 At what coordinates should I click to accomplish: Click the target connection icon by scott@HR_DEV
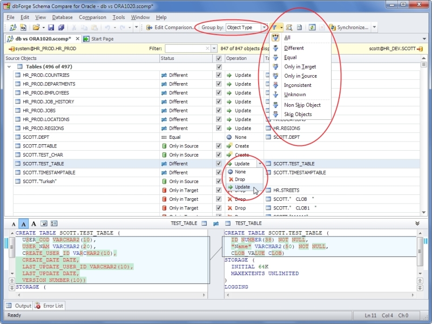[420, 49]
